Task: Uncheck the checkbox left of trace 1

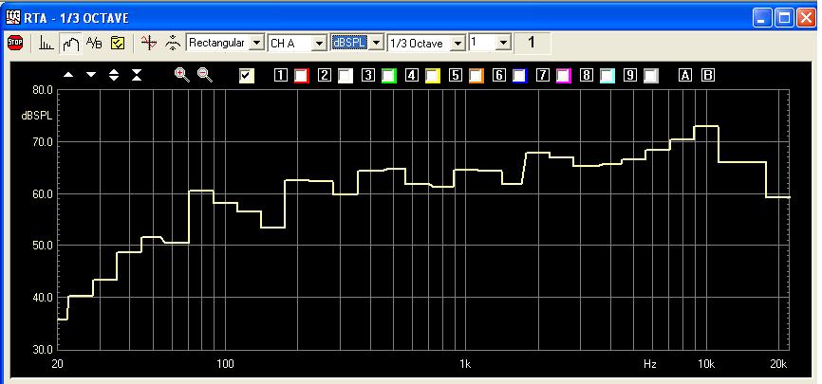Action: click(x=247, y=76)
